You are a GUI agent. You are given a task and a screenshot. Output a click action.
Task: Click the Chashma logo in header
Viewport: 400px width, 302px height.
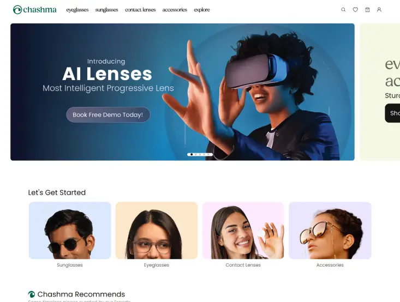(x=35, y=10)
